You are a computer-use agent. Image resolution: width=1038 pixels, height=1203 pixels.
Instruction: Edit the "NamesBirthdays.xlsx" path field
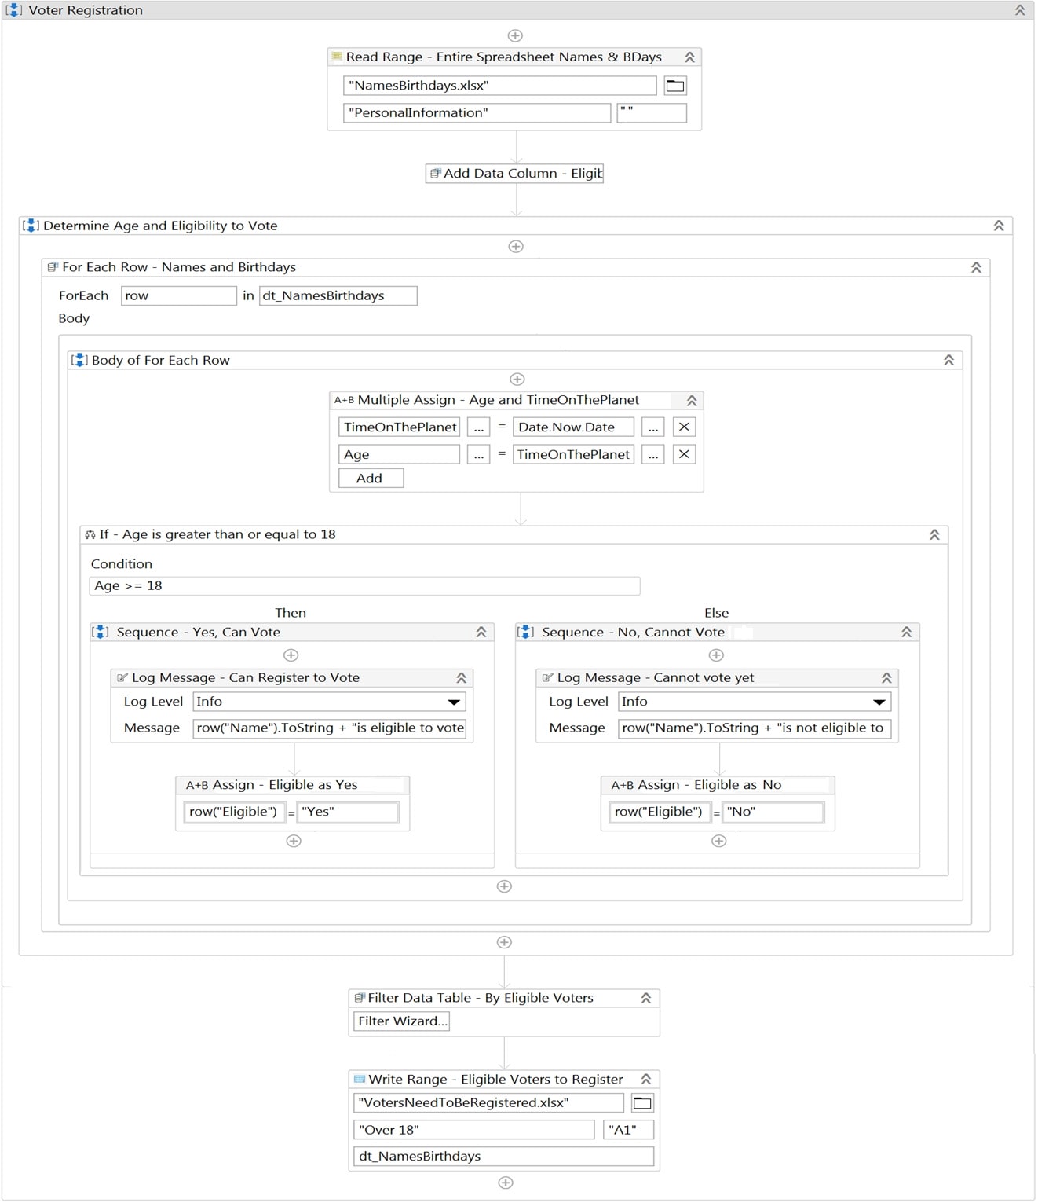pyautogui.click(x=499, y=86)
